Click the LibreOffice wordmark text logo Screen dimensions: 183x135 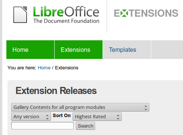66,12
